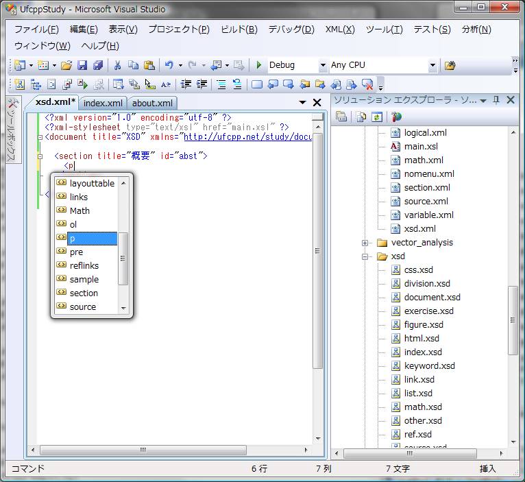Save the current file with floppy icon
The image size is (525, 482).
82,65
